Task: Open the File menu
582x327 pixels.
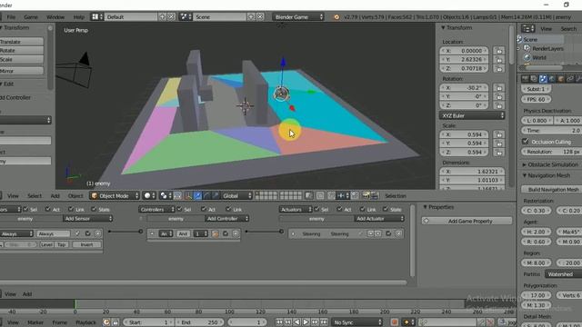Action: pyautogui.click(x=11, y=17)
